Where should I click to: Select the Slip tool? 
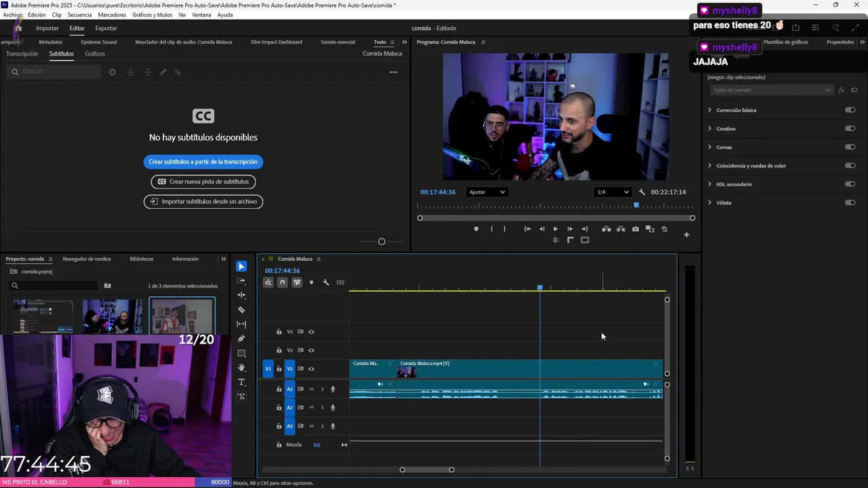[x=241, y=324]
